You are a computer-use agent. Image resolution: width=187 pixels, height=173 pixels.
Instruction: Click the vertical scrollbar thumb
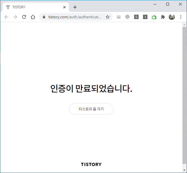(185, 95)
